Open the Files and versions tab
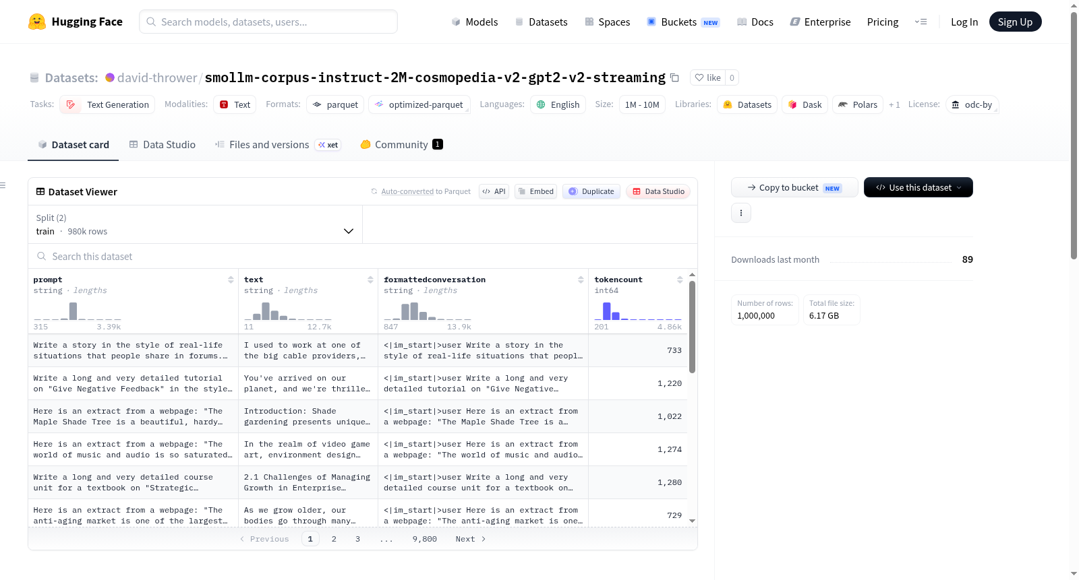The width and height of the screenshot is (1079, 580). tap(278, 145)
